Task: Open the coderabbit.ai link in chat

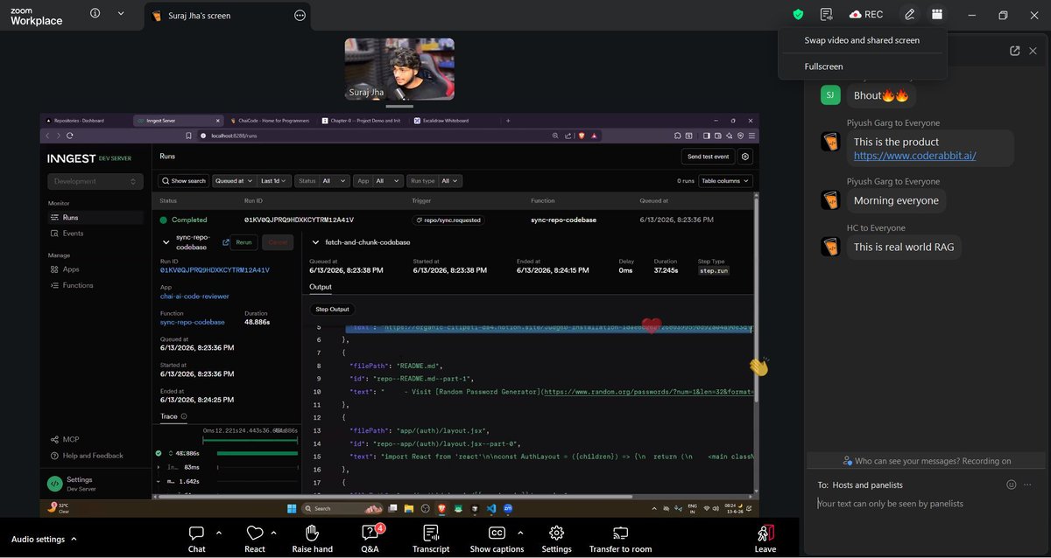Action: [x=914, y=156]
